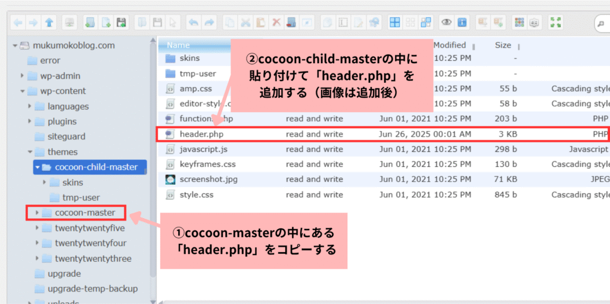Image resolution: width=610 pixels, height=304 pixels.
Task: Select tmp-user under cocoon-child-master in tree
Action: [74, 197]
